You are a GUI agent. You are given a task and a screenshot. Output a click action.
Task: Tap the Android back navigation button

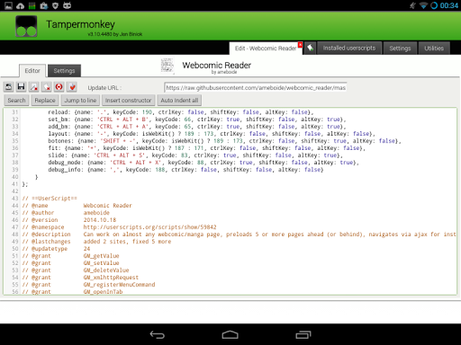click(x=158, y=334)
